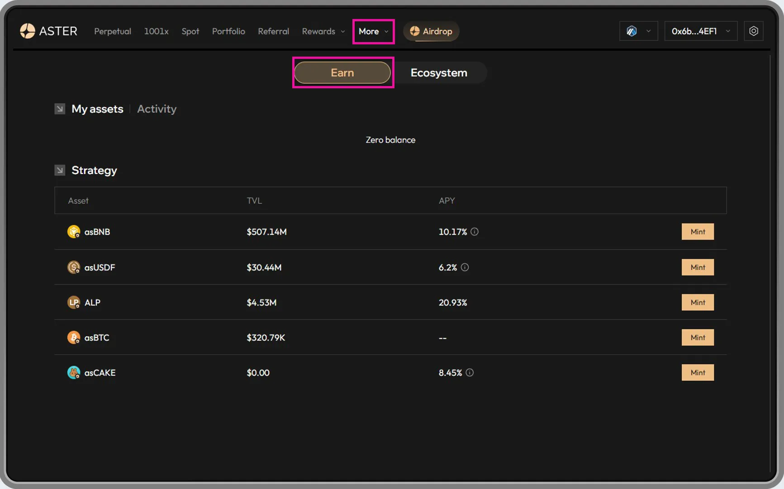
Task: Click the ASTER logo icon
Action: (x=28, y=31)
